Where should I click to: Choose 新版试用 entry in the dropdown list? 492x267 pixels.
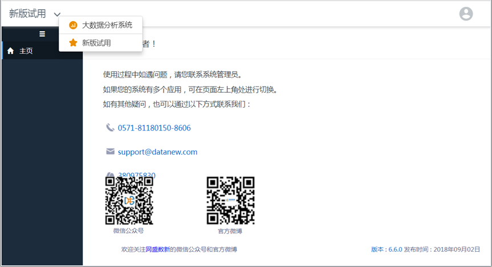click(x=96, y=43)
